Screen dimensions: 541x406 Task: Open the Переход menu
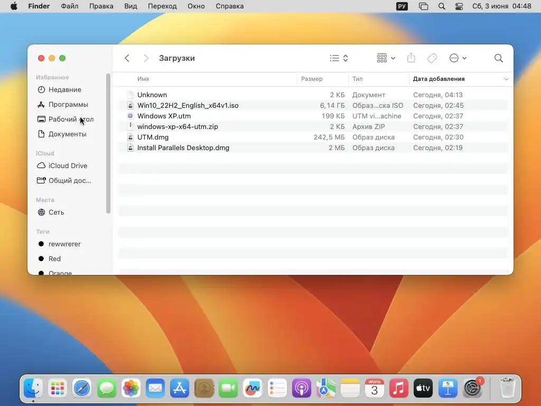[162, 6]
